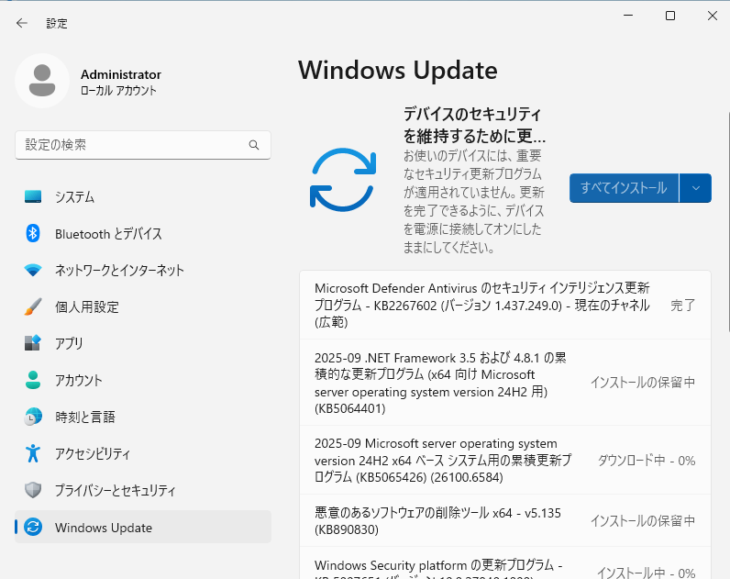
Task: Click the search magnifier icon
Action: pos(254,145)
